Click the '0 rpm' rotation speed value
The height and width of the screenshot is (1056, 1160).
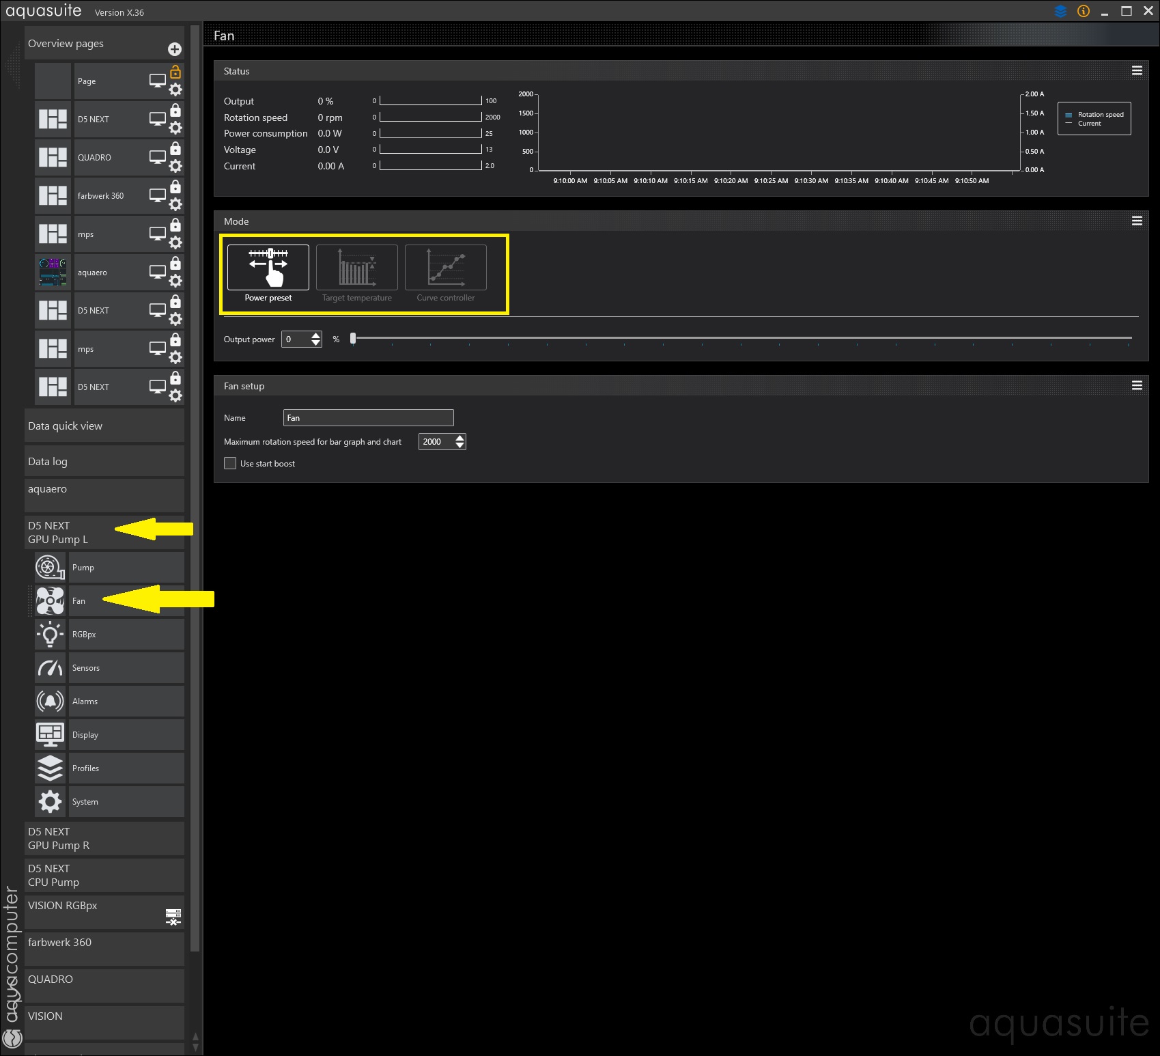point(330,117)
